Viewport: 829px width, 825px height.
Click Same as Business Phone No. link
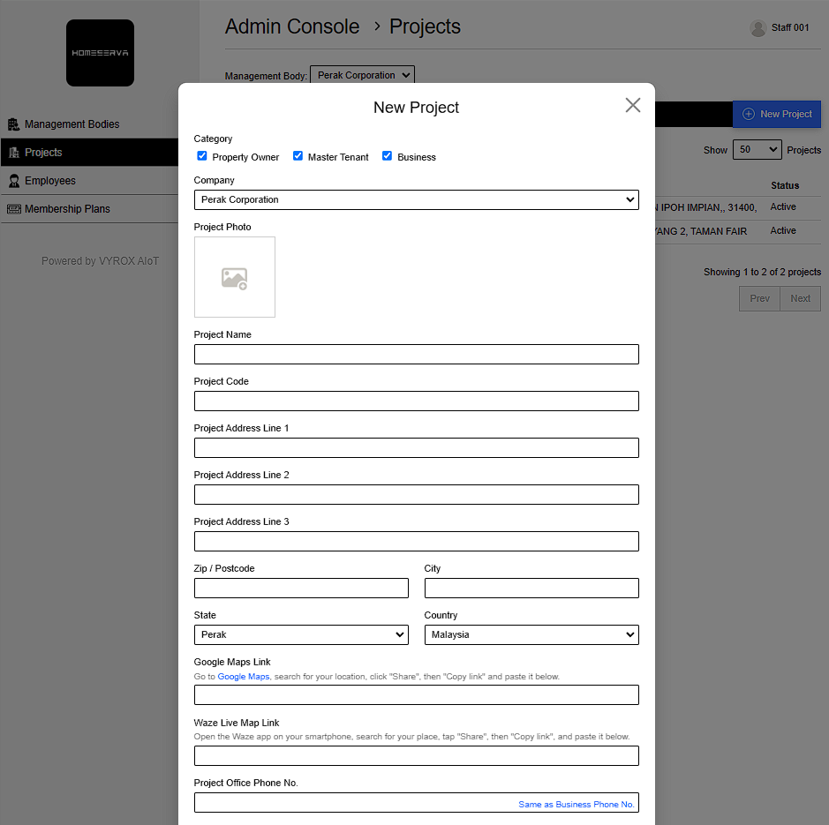click(576, 805)
